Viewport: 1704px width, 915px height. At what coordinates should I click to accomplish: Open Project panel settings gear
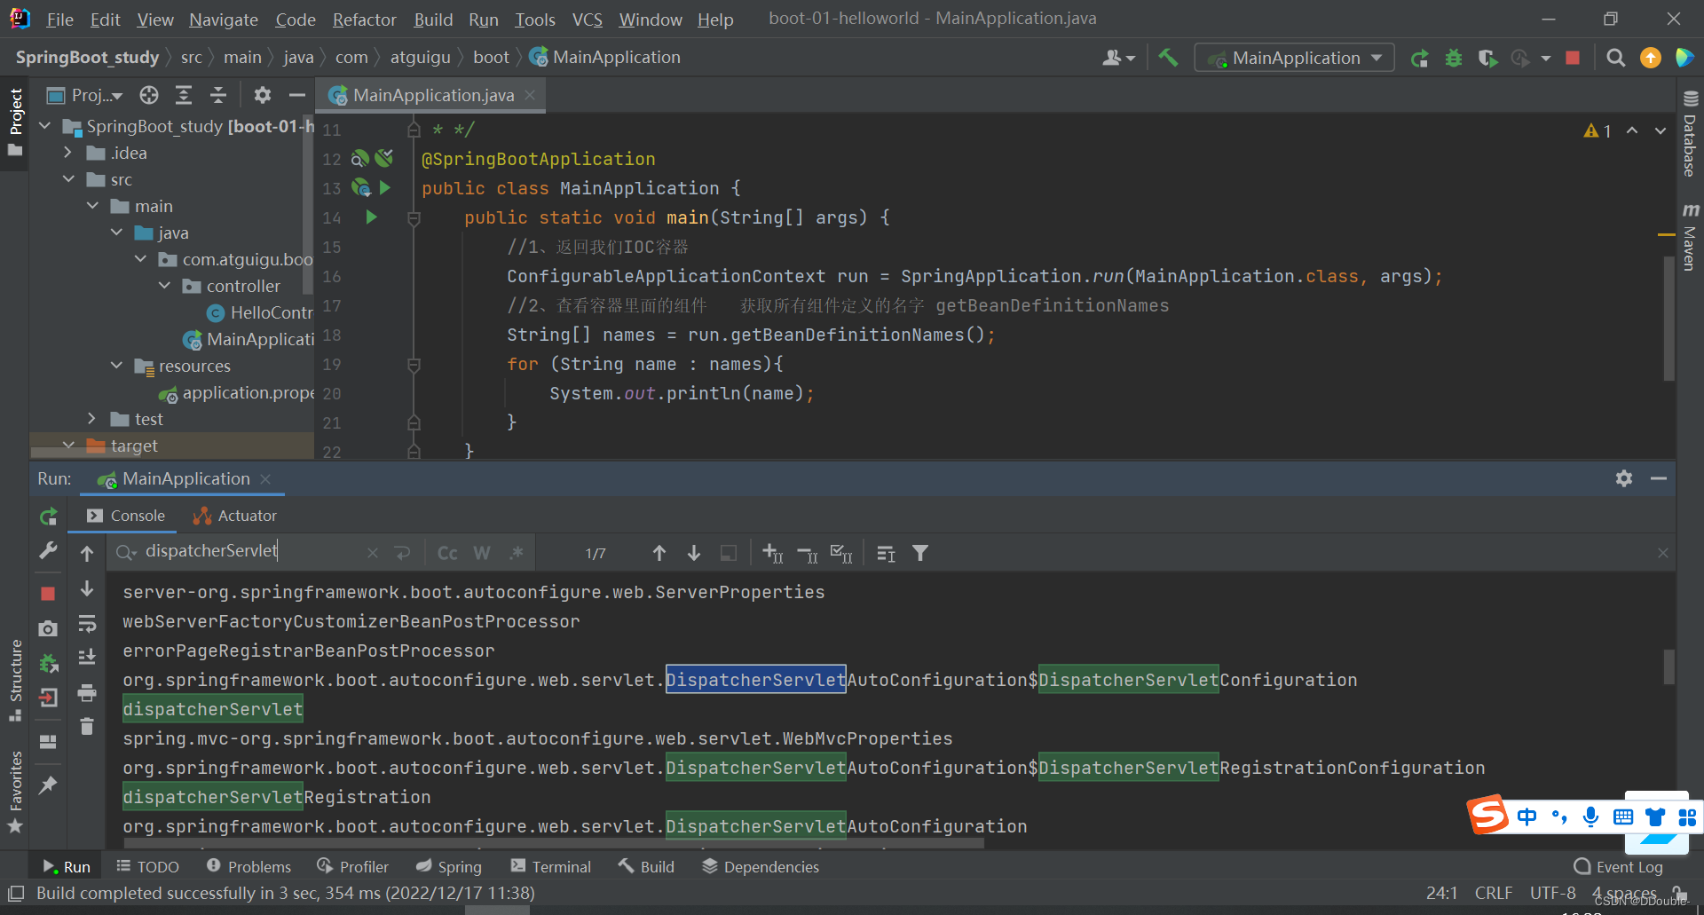(x=262, y=95)
